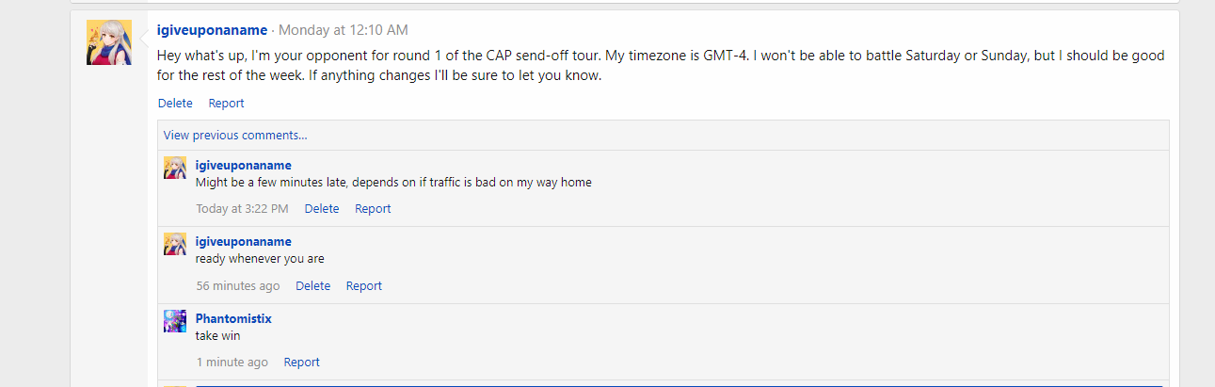1215x387 pixels.
Task: Open igiveuponaname's profile from main post header
Action: click(212, 30)
